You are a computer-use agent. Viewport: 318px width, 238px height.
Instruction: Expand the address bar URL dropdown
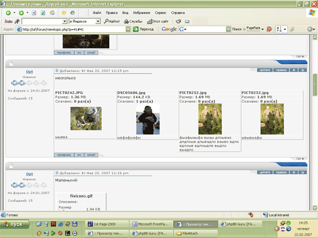coord(127,30)
